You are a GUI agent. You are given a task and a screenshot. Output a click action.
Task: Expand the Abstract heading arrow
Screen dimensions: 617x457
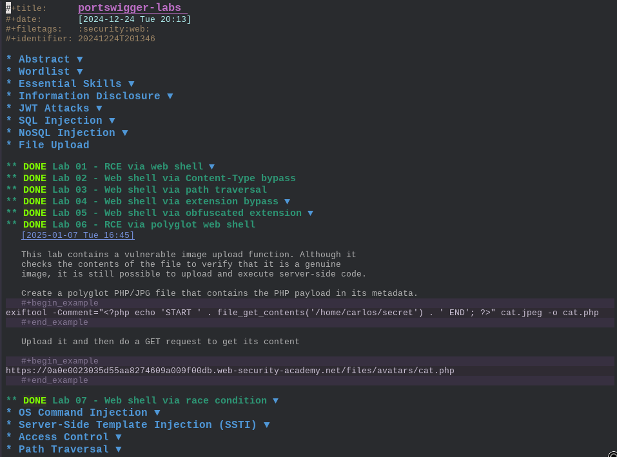(x=80, y=59)
